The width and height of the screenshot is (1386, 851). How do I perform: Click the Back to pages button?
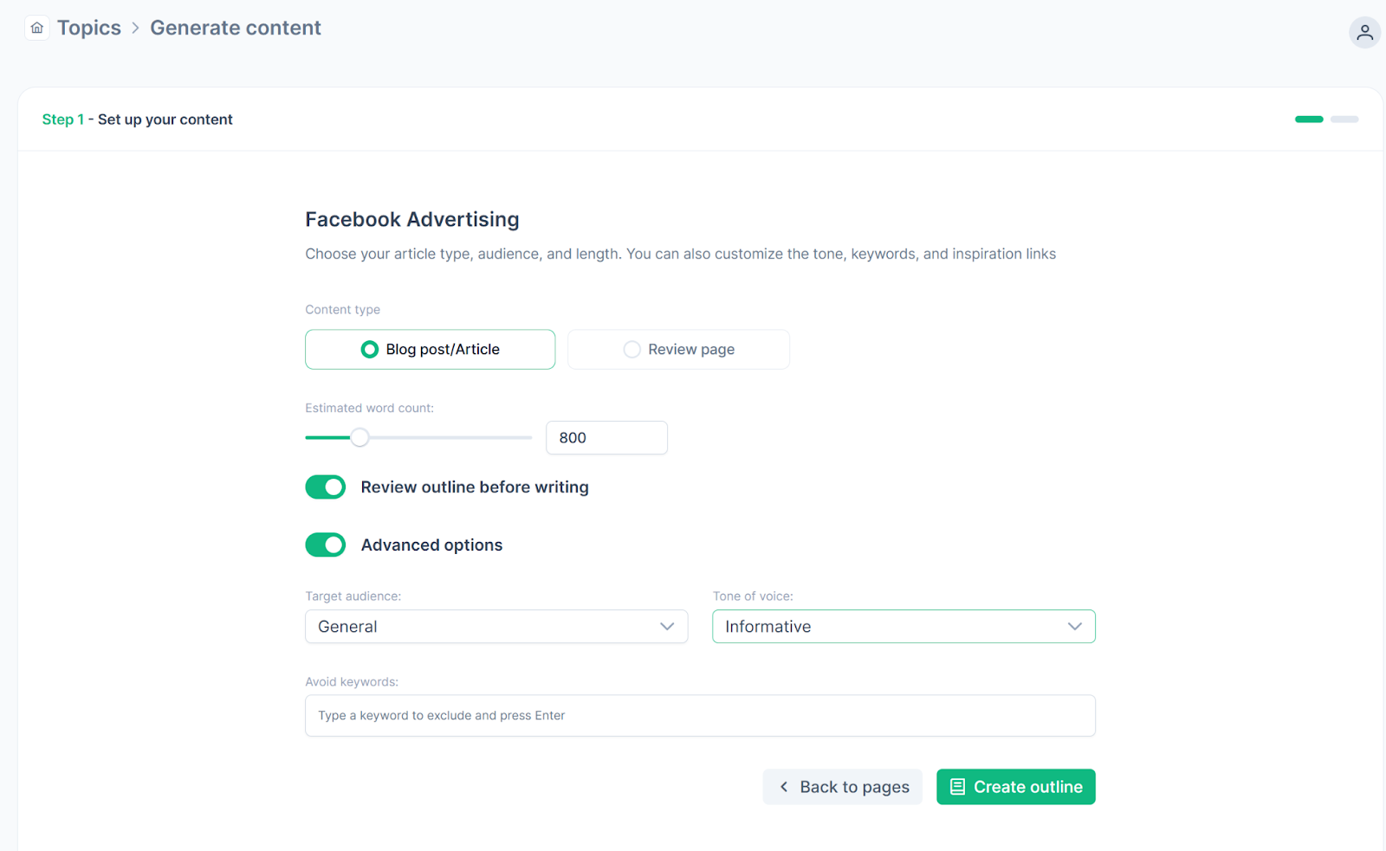[842, 787]
